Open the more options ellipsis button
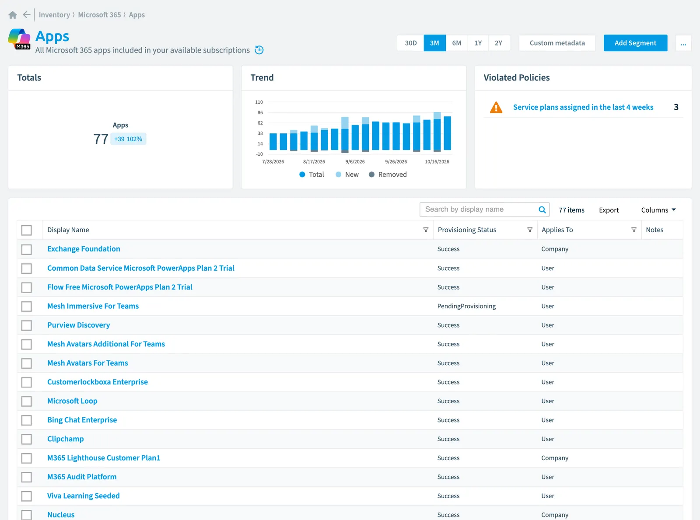The width and height of the screenshot is (700, 520). [x=683, y=43]
